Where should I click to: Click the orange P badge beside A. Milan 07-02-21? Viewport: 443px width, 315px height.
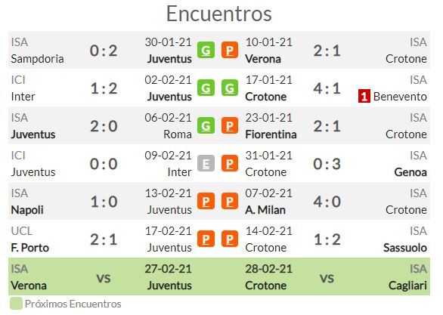(x=229, y=201)
